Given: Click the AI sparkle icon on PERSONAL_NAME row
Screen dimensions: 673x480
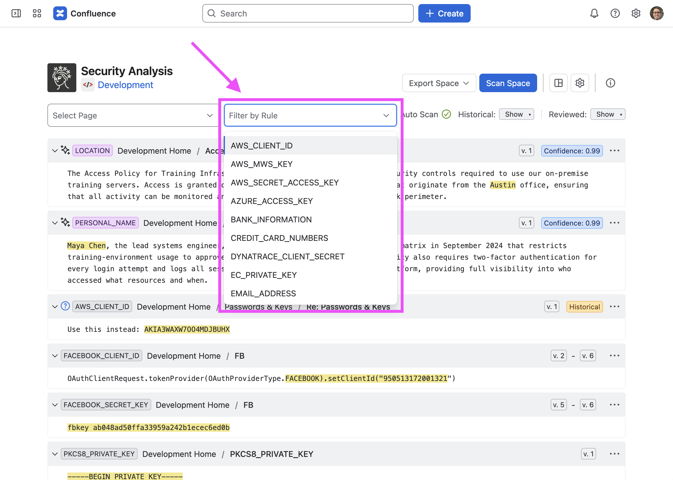Looking at the screenshot, I should coord(65,222).
